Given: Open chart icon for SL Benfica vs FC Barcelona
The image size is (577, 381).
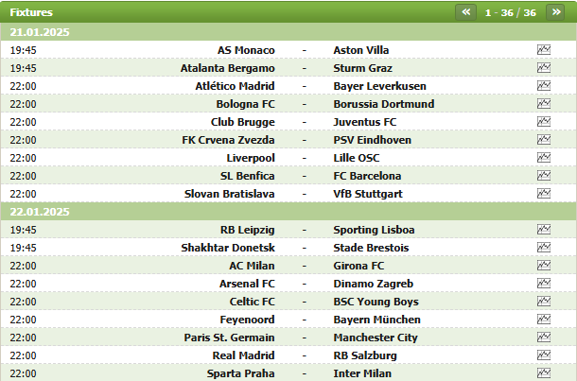Looking at the screenshot, I should coord(544,176).
